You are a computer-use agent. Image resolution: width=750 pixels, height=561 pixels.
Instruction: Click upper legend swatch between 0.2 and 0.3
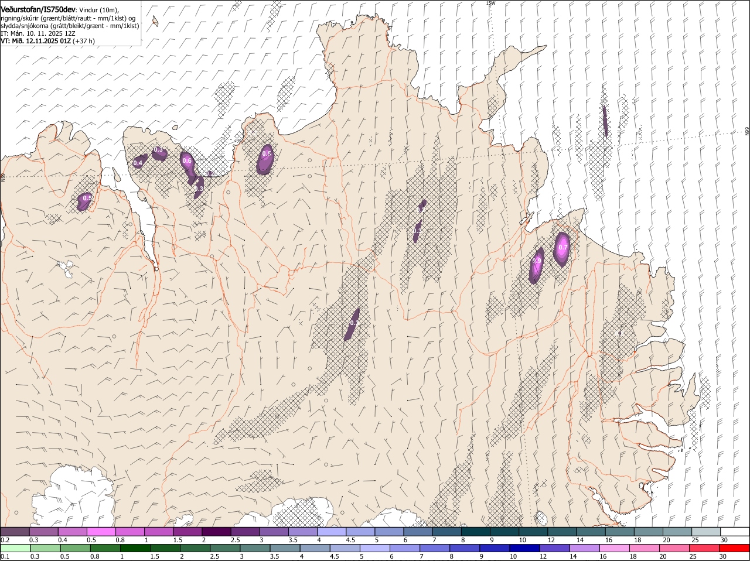pyautogui.click(x=15, y=531)
